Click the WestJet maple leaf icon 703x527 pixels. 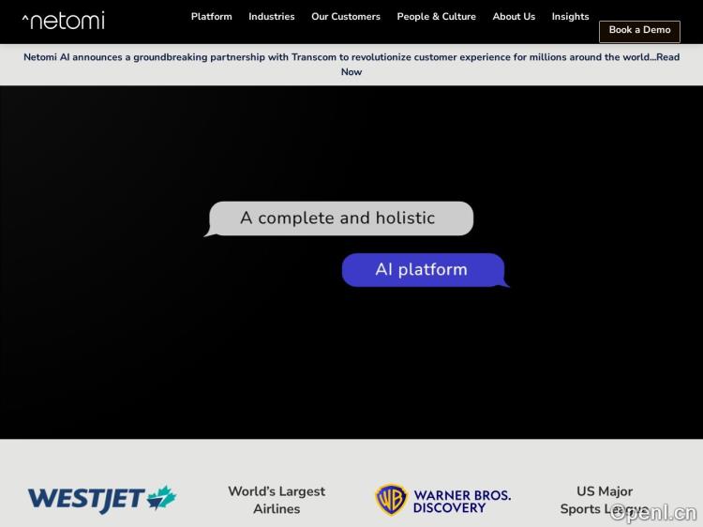[161, 498]
